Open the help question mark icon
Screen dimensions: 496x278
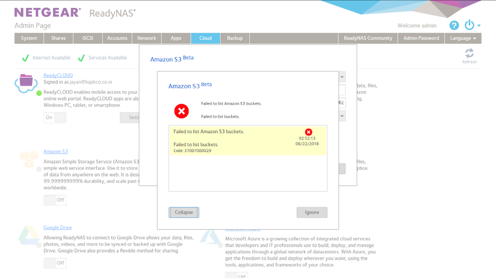(454, 25)
